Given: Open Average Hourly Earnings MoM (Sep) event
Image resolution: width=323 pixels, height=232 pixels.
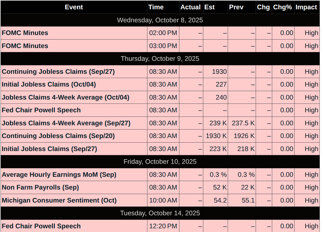Looking at the screenshot, I should [x=59, y=175].
